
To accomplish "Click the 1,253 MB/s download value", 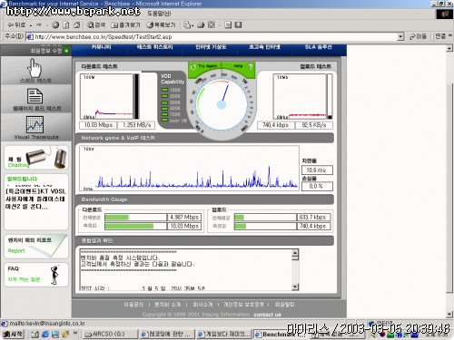I will 137,125.
